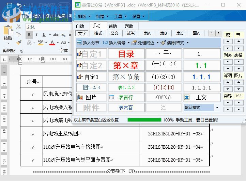Apply the blue 1.1.1 heading style
Viewport: 246px width, 181px height.
click(x=202, y=77)
